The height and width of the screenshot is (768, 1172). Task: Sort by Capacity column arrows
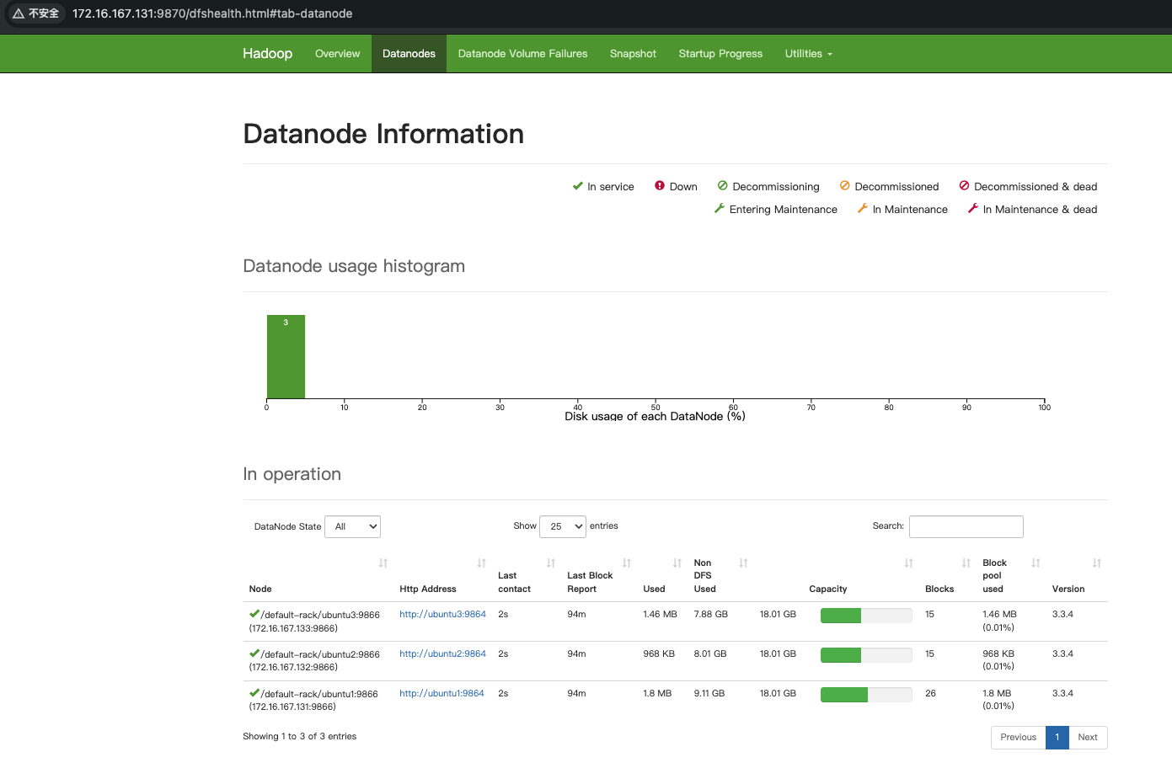pyautogui.click(x=909, y=563)
